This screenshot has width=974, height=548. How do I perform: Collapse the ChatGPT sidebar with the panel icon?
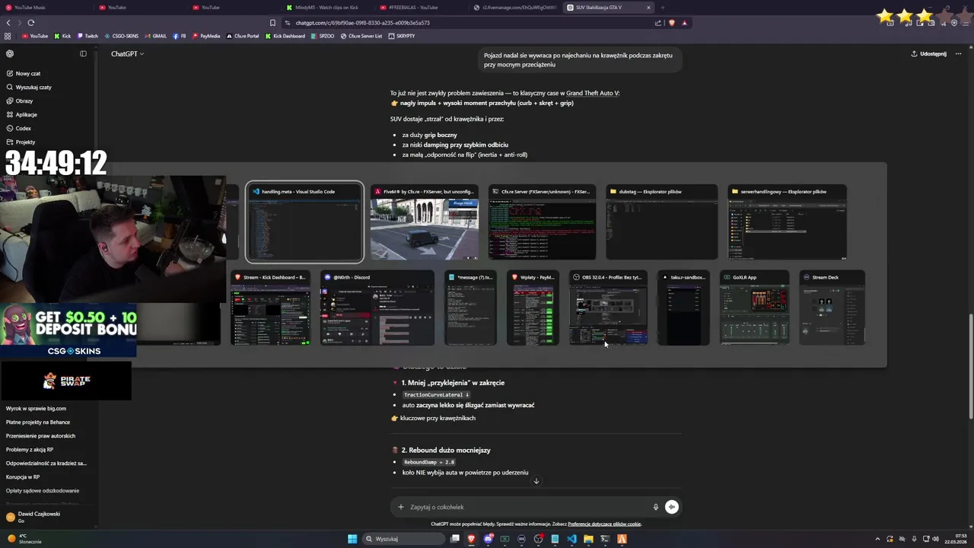tap(83, 54)
